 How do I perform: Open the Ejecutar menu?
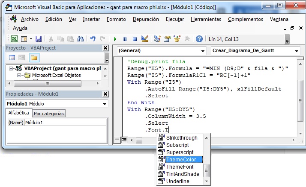pos(175,19)
